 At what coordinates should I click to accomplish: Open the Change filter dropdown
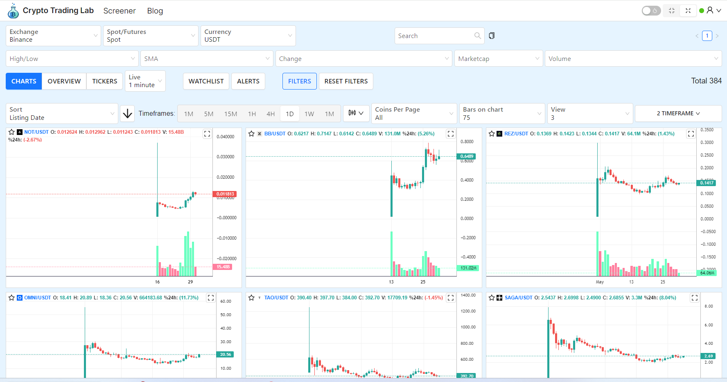pos(364,58)
